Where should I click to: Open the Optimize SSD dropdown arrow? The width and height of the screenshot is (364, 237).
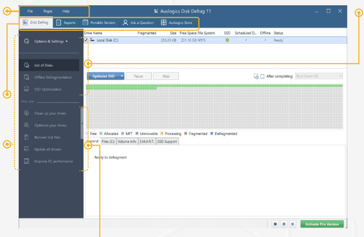click(x=122, y=76)
